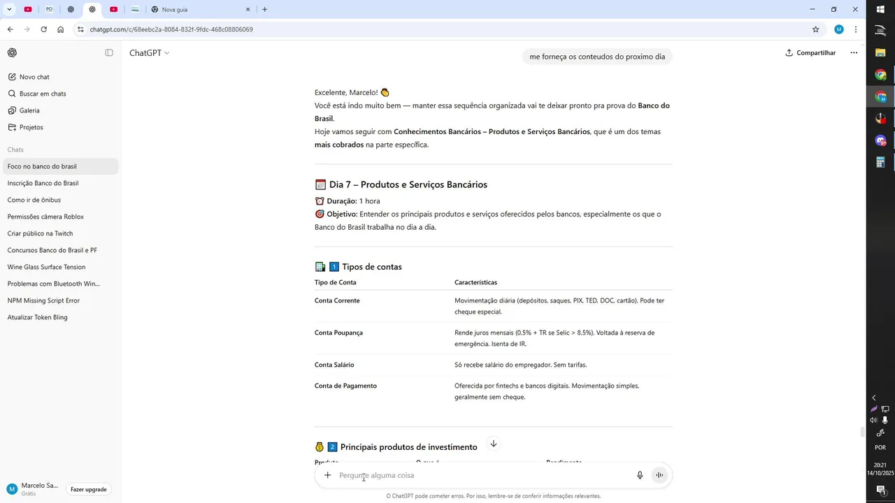Open the Marcelo Sa... account profile menu
Screen dimensions: 895x503
(x=34, y=489)
